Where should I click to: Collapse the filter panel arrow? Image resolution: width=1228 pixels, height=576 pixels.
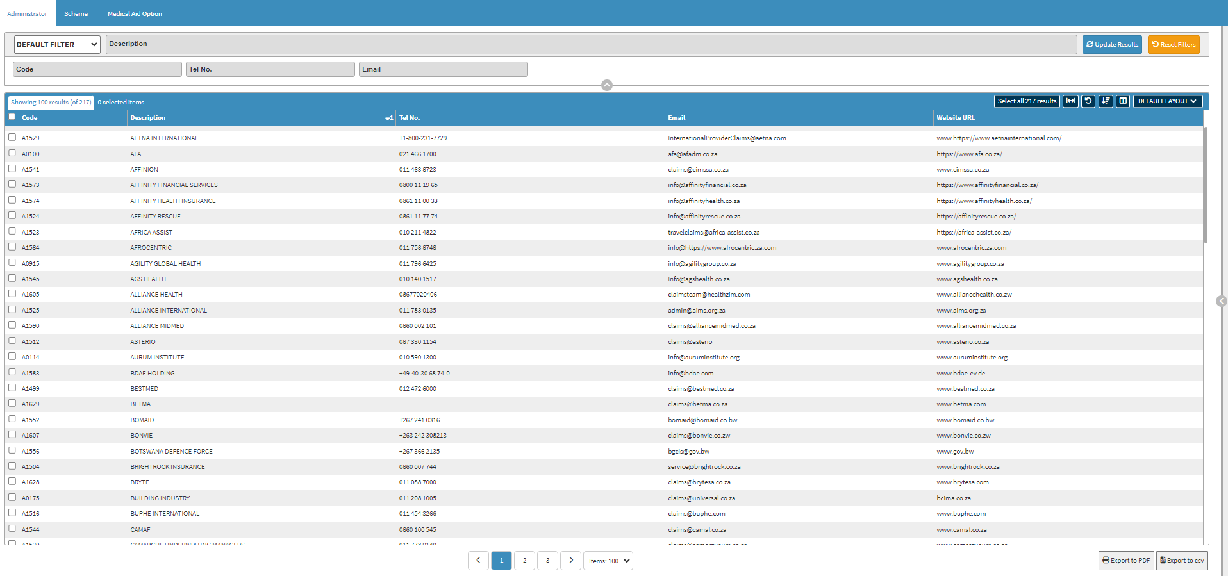click(607, 85)
